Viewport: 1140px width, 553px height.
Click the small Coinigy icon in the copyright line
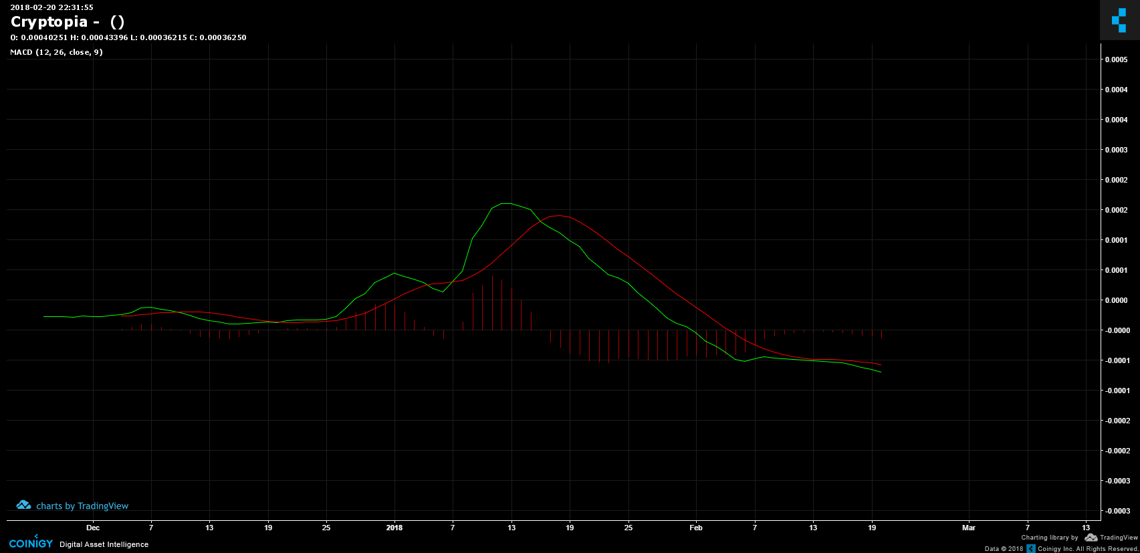1031,548
